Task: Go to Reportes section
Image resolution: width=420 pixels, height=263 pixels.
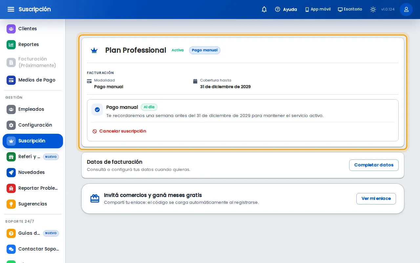Action: 33,44
